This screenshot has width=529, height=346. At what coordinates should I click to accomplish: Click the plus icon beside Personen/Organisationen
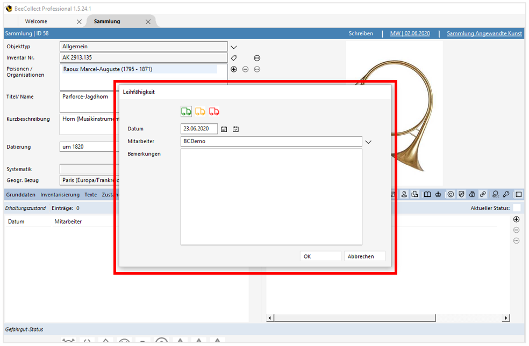(x=234, y=69)
